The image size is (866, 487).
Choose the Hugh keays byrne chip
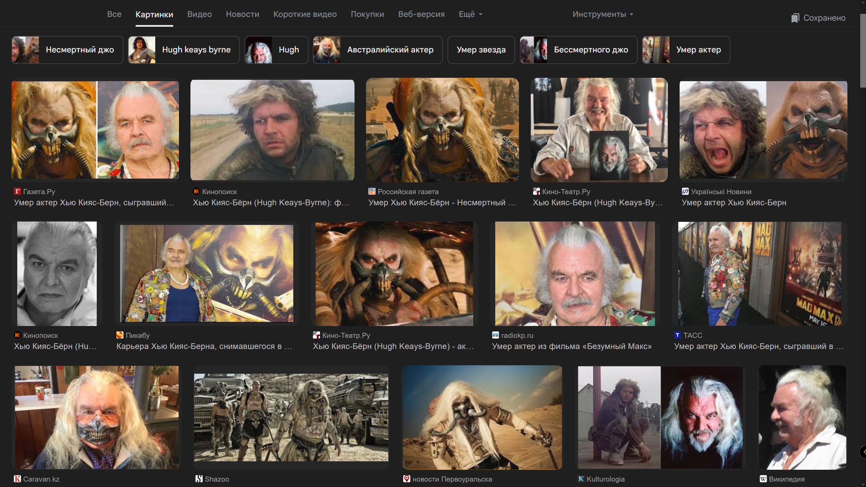[x=184, y=50]
